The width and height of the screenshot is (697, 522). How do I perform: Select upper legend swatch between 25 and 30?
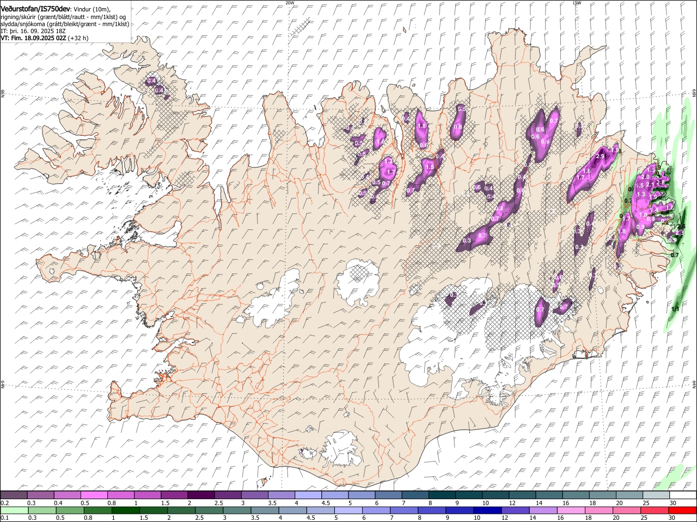[x=656, y=495]
